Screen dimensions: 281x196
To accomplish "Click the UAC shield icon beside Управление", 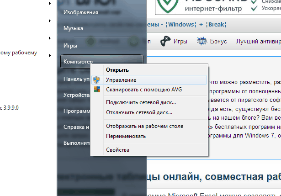I will 96,80.
